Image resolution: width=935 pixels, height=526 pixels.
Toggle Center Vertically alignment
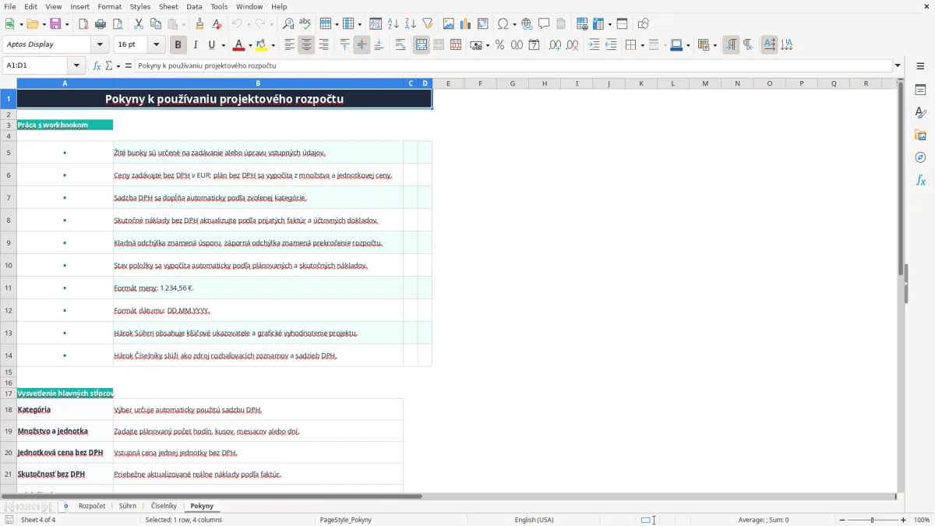(362, 45)
